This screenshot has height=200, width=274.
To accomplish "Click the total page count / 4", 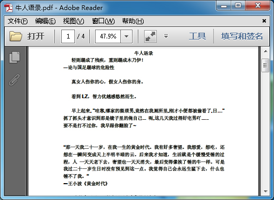I will coord(81,36).
